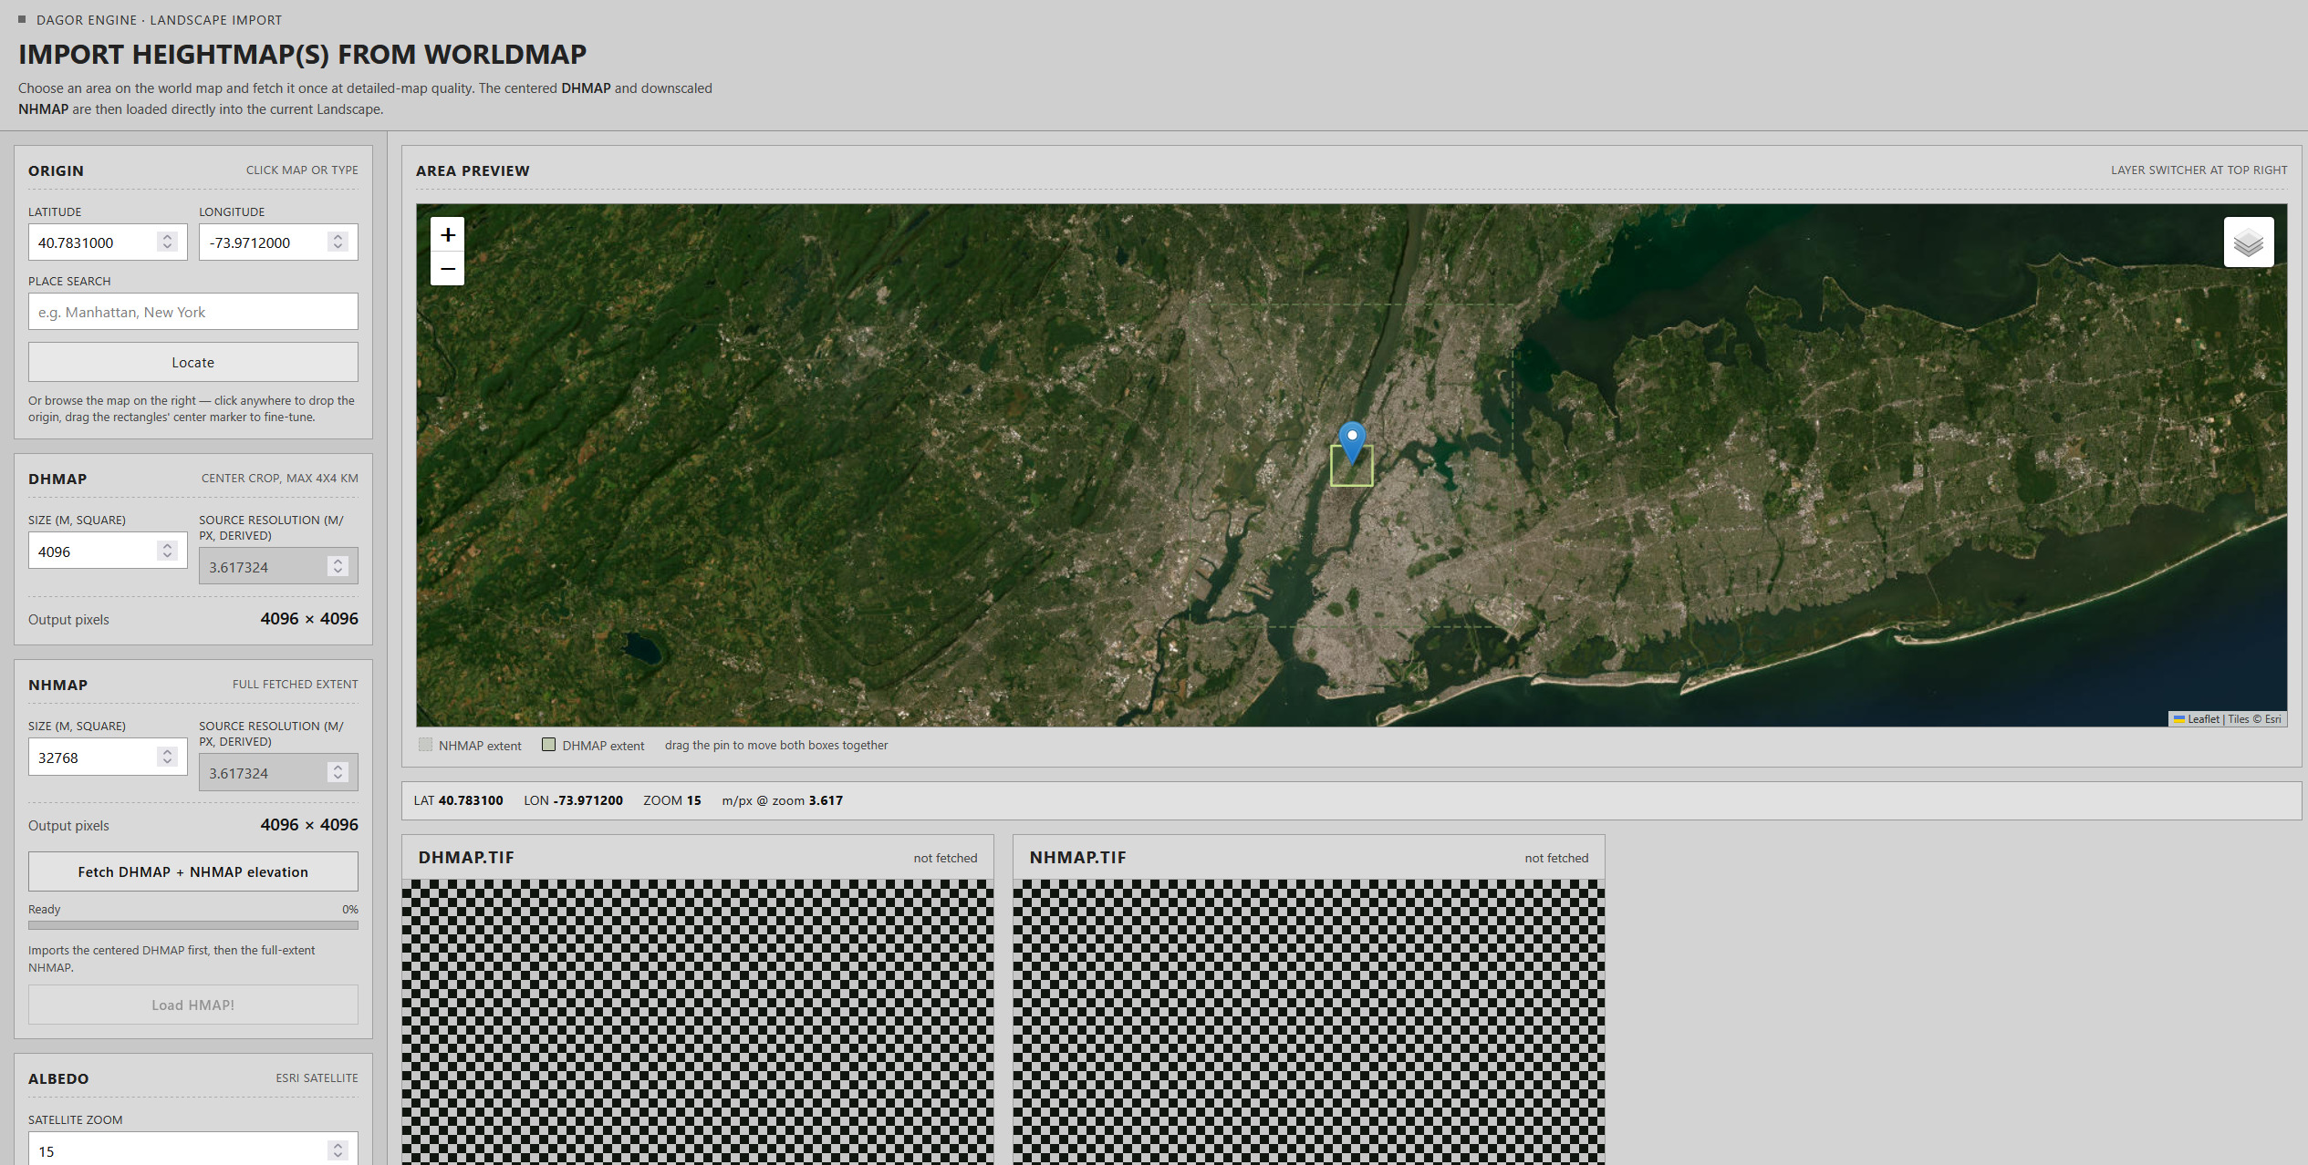2308x1165 pixels.
Task: Increase satellite zoom with spinner arrow
Action: pyautogui.click(x=338, y=1146)
